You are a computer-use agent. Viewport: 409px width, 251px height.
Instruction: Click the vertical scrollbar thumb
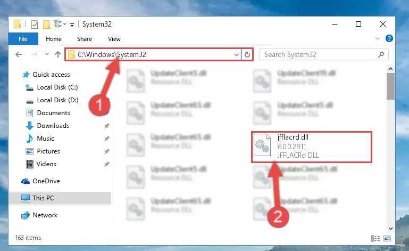[x=390, y=86]
